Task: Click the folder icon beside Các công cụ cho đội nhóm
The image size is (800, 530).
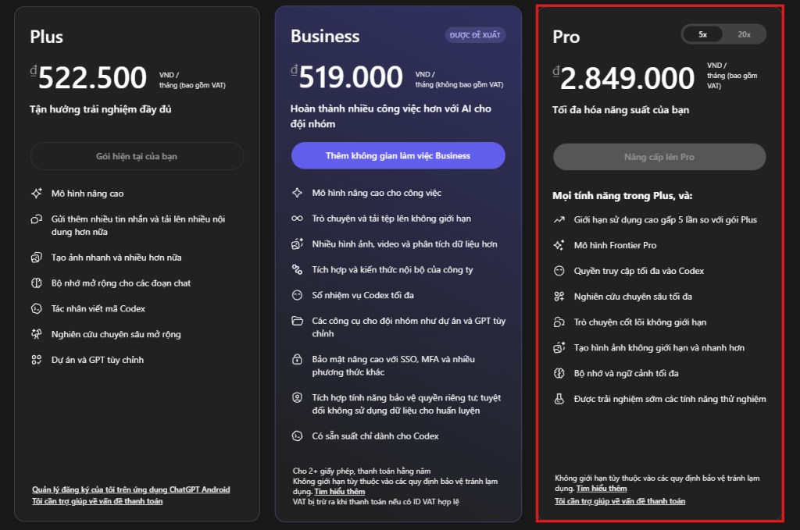Action: click(x=297, y=321)
